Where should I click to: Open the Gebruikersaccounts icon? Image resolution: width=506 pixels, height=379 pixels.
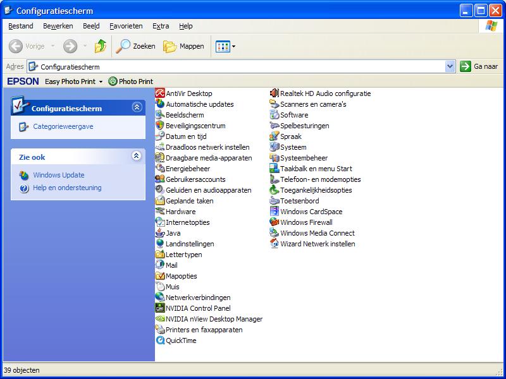point(160,179)
